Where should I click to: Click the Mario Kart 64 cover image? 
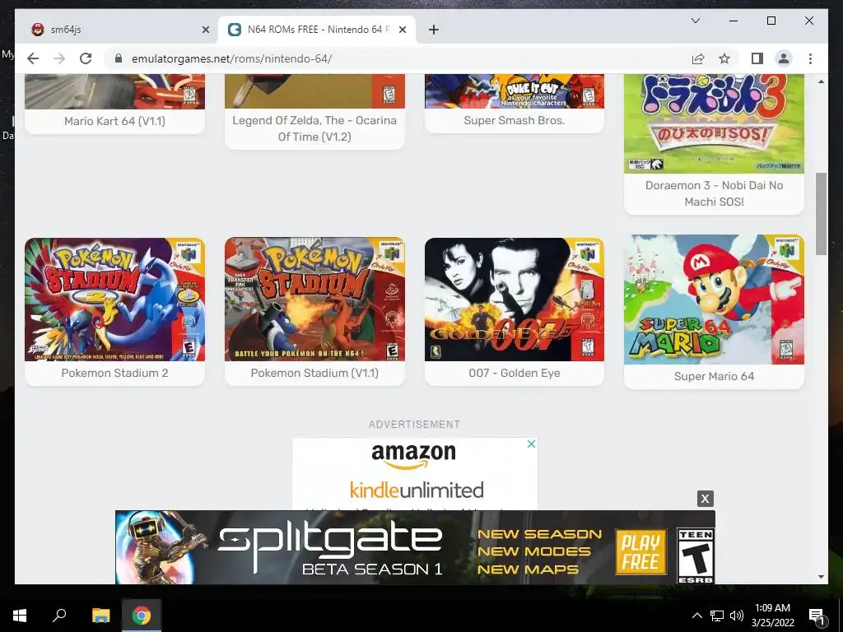click(x=114, y=91)
